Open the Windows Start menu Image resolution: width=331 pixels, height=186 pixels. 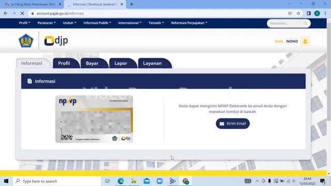[6, 181]
